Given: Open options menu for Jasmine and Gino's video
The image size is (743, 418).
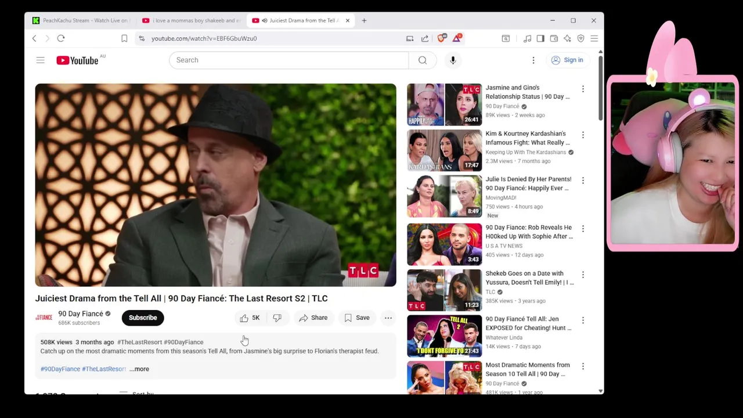Looking at the screenshot, I should pos(583,89).
